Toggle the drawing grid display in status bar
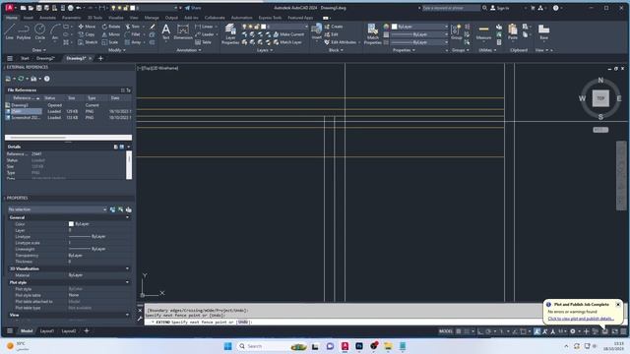Screen dimensions: 630x354 459,331
